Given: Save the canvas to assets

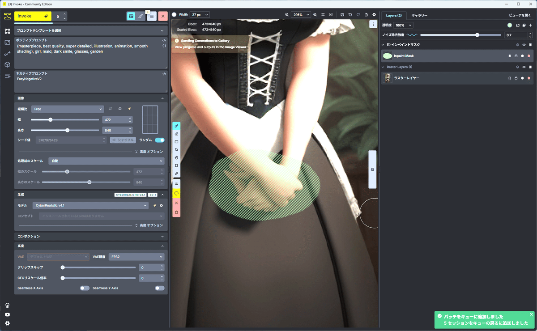Looking at the screenshot, I should click(342, 14).
